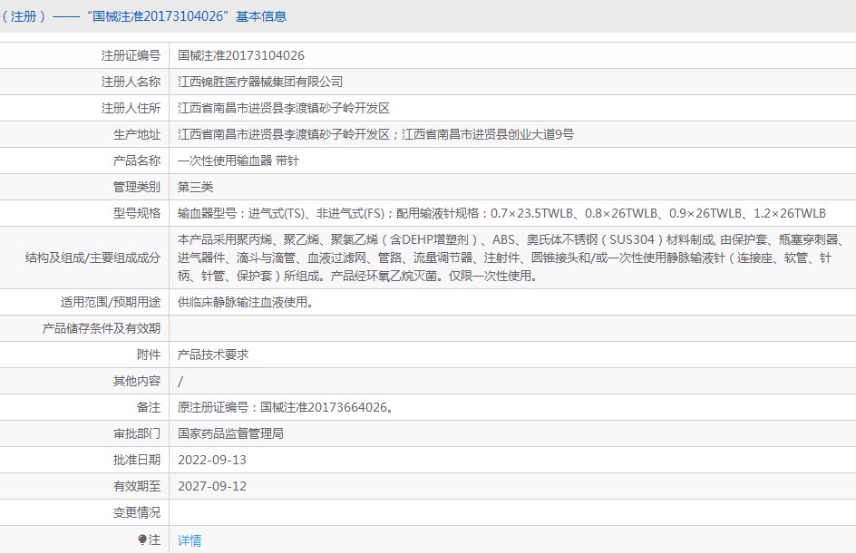The height and width of the screenshot is (554, 856).
Task: Click the 其他内容 row label
Action: [137, 381]
